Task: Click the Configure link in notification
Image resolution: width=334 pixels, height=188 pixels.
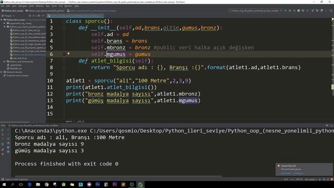Action: [298, 173]
